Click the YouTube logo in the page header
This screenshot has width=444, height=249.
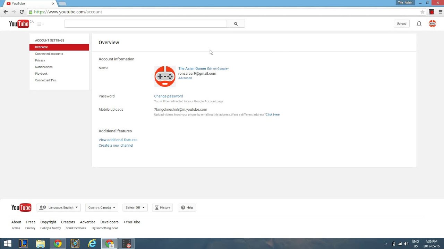tap(19, 24)
